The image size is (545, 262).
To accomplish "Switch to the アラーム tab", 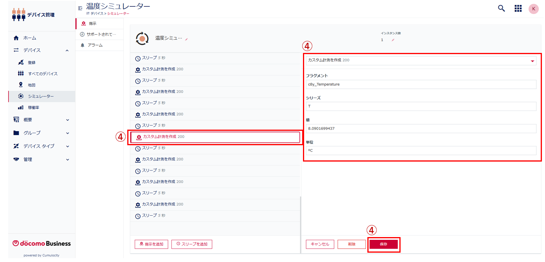I will pyautogui.click(x=95, y=45).
